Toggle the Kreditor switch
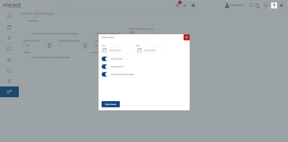The width and height of the screenshot is (288, 142). 94,57
